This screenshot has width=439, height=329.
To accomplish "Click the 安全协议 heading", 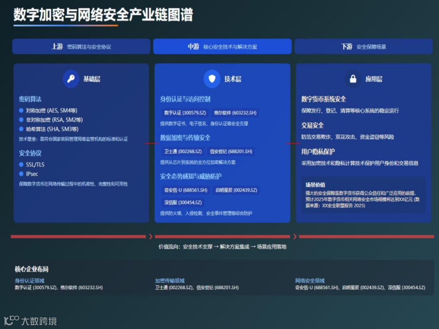I will coord(30,153).
